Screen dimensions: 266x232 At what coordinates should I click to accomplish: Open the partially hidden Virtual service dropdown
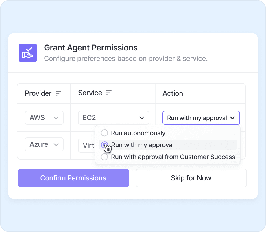click(87, 145)
